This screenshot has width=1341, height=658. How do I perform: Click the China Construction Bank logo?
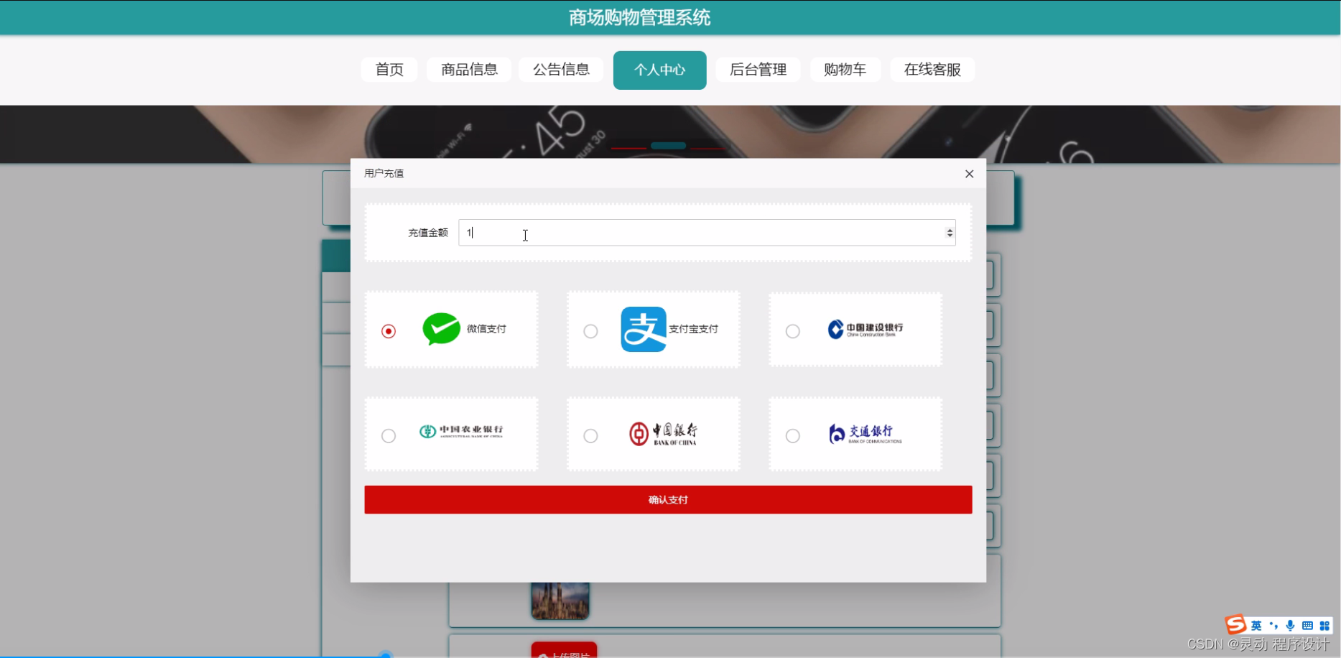tap(866, 329)
